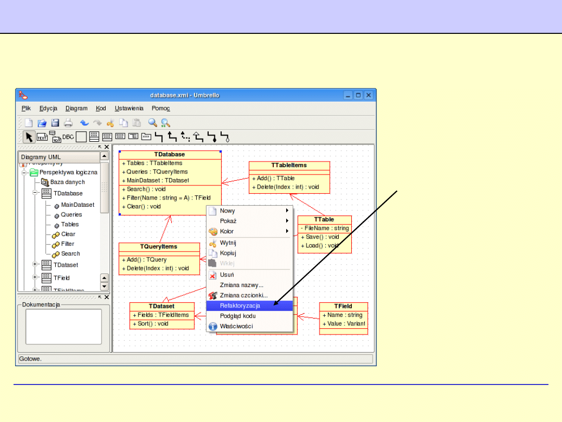Viewport: 562px width, 422px height.
Task: Collapse the TDatabase tree node
Action: 35,192
